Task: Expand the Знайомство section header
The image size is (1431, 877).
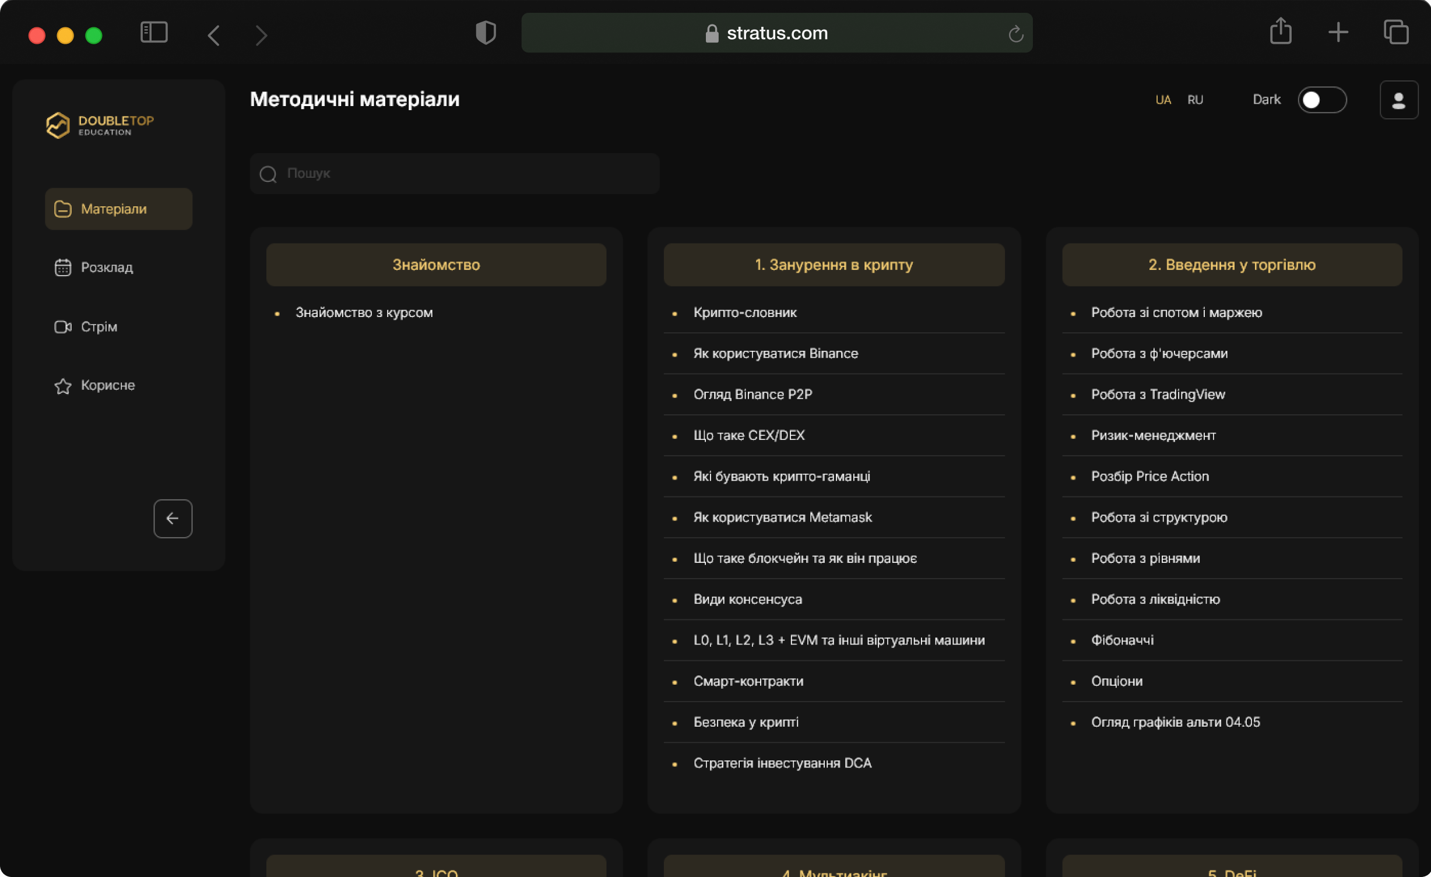Action: (x=436, y=265)
